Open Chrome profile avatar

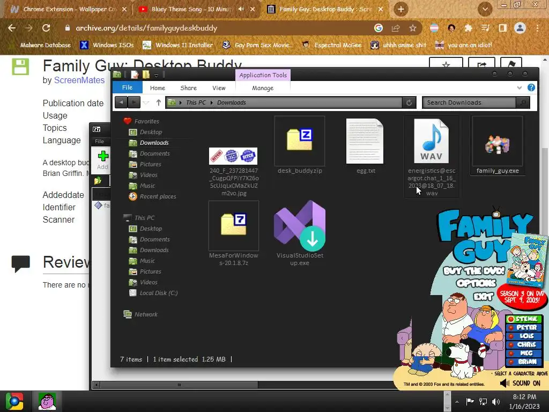(520, 28)
